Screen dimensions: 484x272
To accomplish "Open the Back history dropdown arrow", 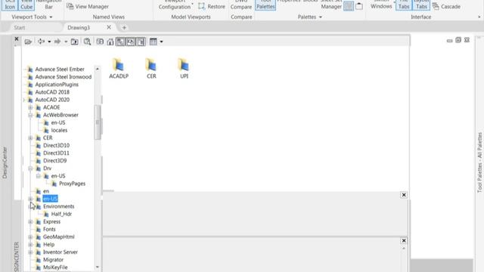I will click(49, 42).
